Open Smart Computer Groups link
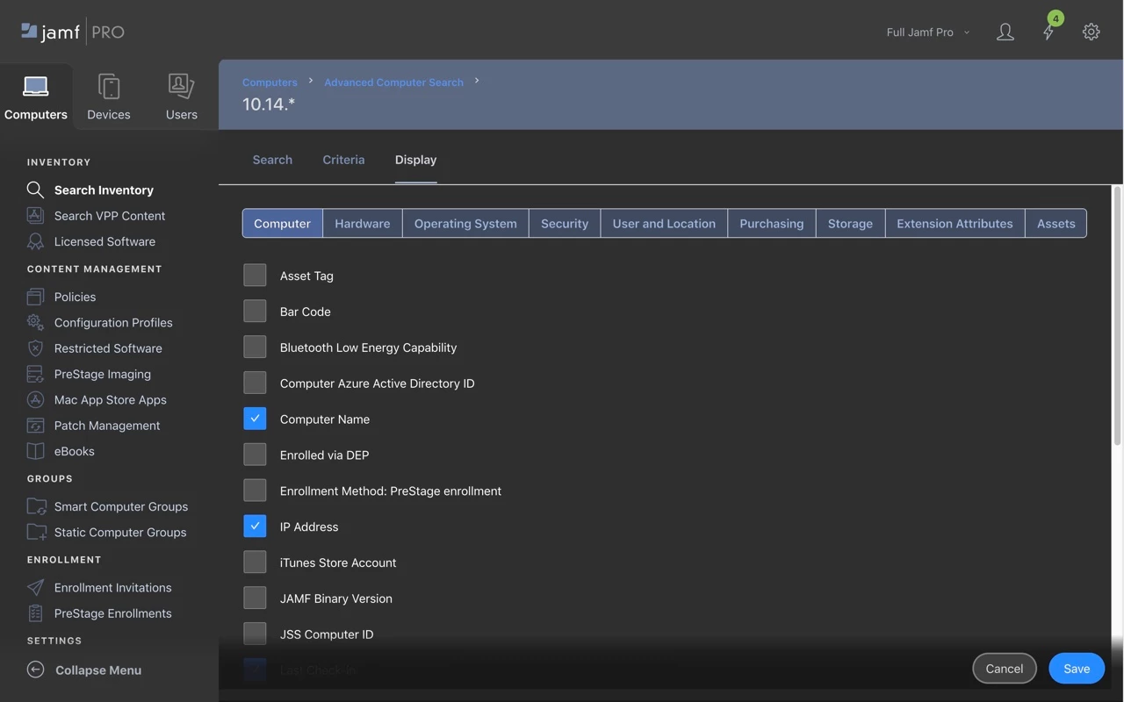This screenshot has width=1124, height=702. click(x=121, y=506)
